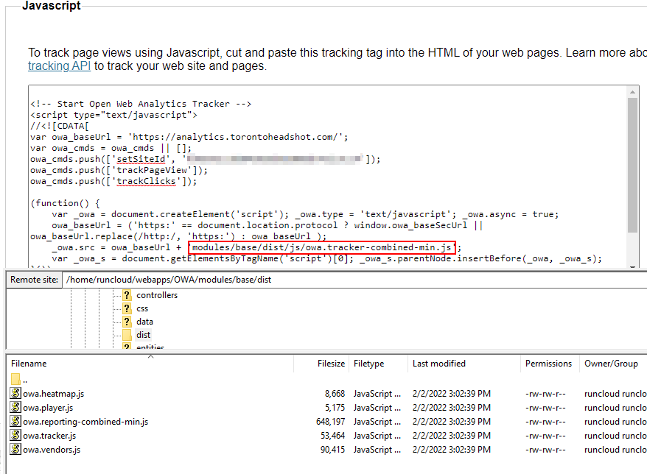Click the parent directory folder icon
Image resolution: width=647 pixels, height=474 pixels.
[15, 379]
